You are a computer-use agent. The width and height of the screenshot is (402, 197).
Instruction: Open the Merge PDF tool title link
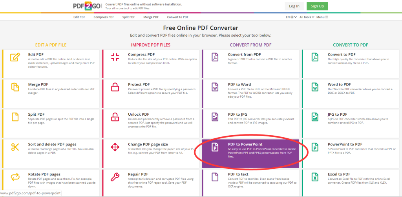[38, 84]
